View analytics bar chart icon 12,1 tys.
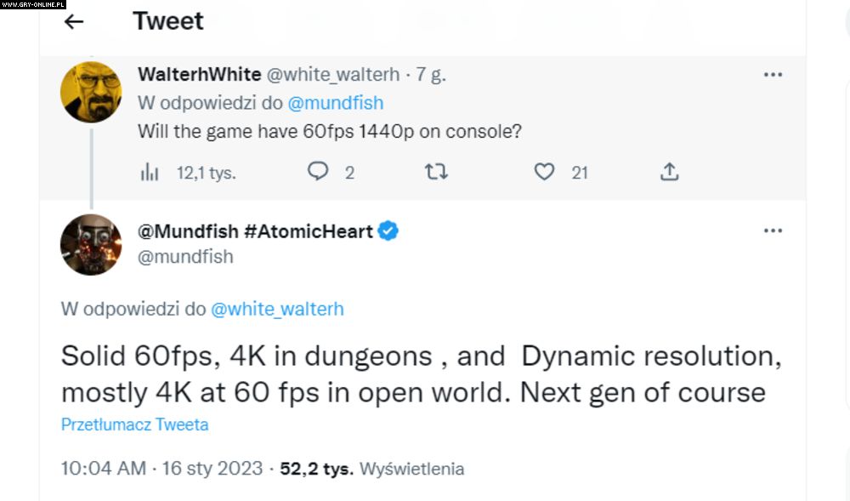Viewport: 850px width, 501px height. [x=150, y=173]
